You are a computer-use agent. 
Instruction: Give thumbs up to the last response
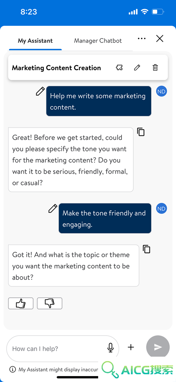click(x=21, y=303)
